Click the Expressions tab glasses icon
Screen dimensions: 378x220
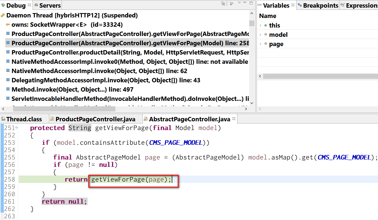[342, 5]
